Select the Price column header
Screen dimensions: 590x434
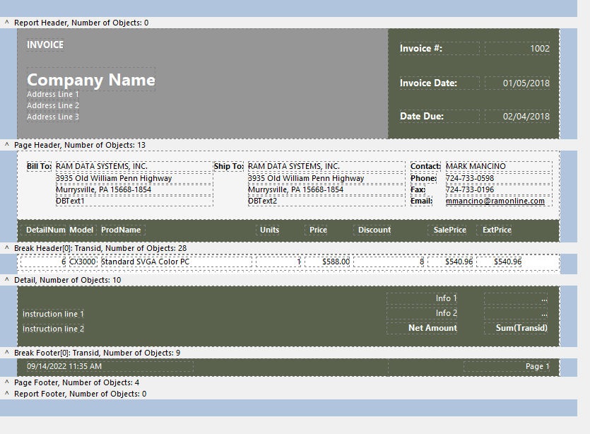click(316, 230)
